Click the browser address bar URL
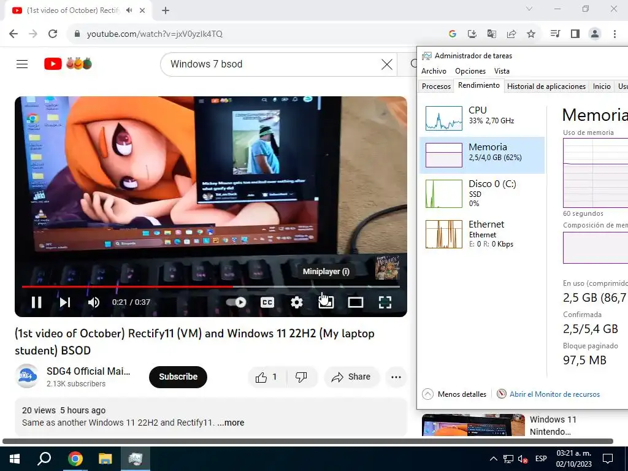The width and height of the screenshot is (628, 471). tap(155, 34)
